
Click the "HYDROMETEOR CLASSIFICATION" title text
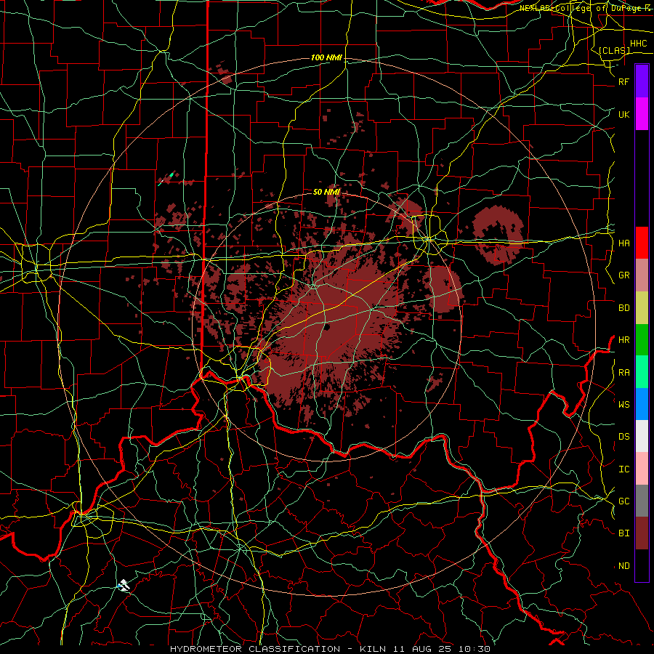coord(255,649)
